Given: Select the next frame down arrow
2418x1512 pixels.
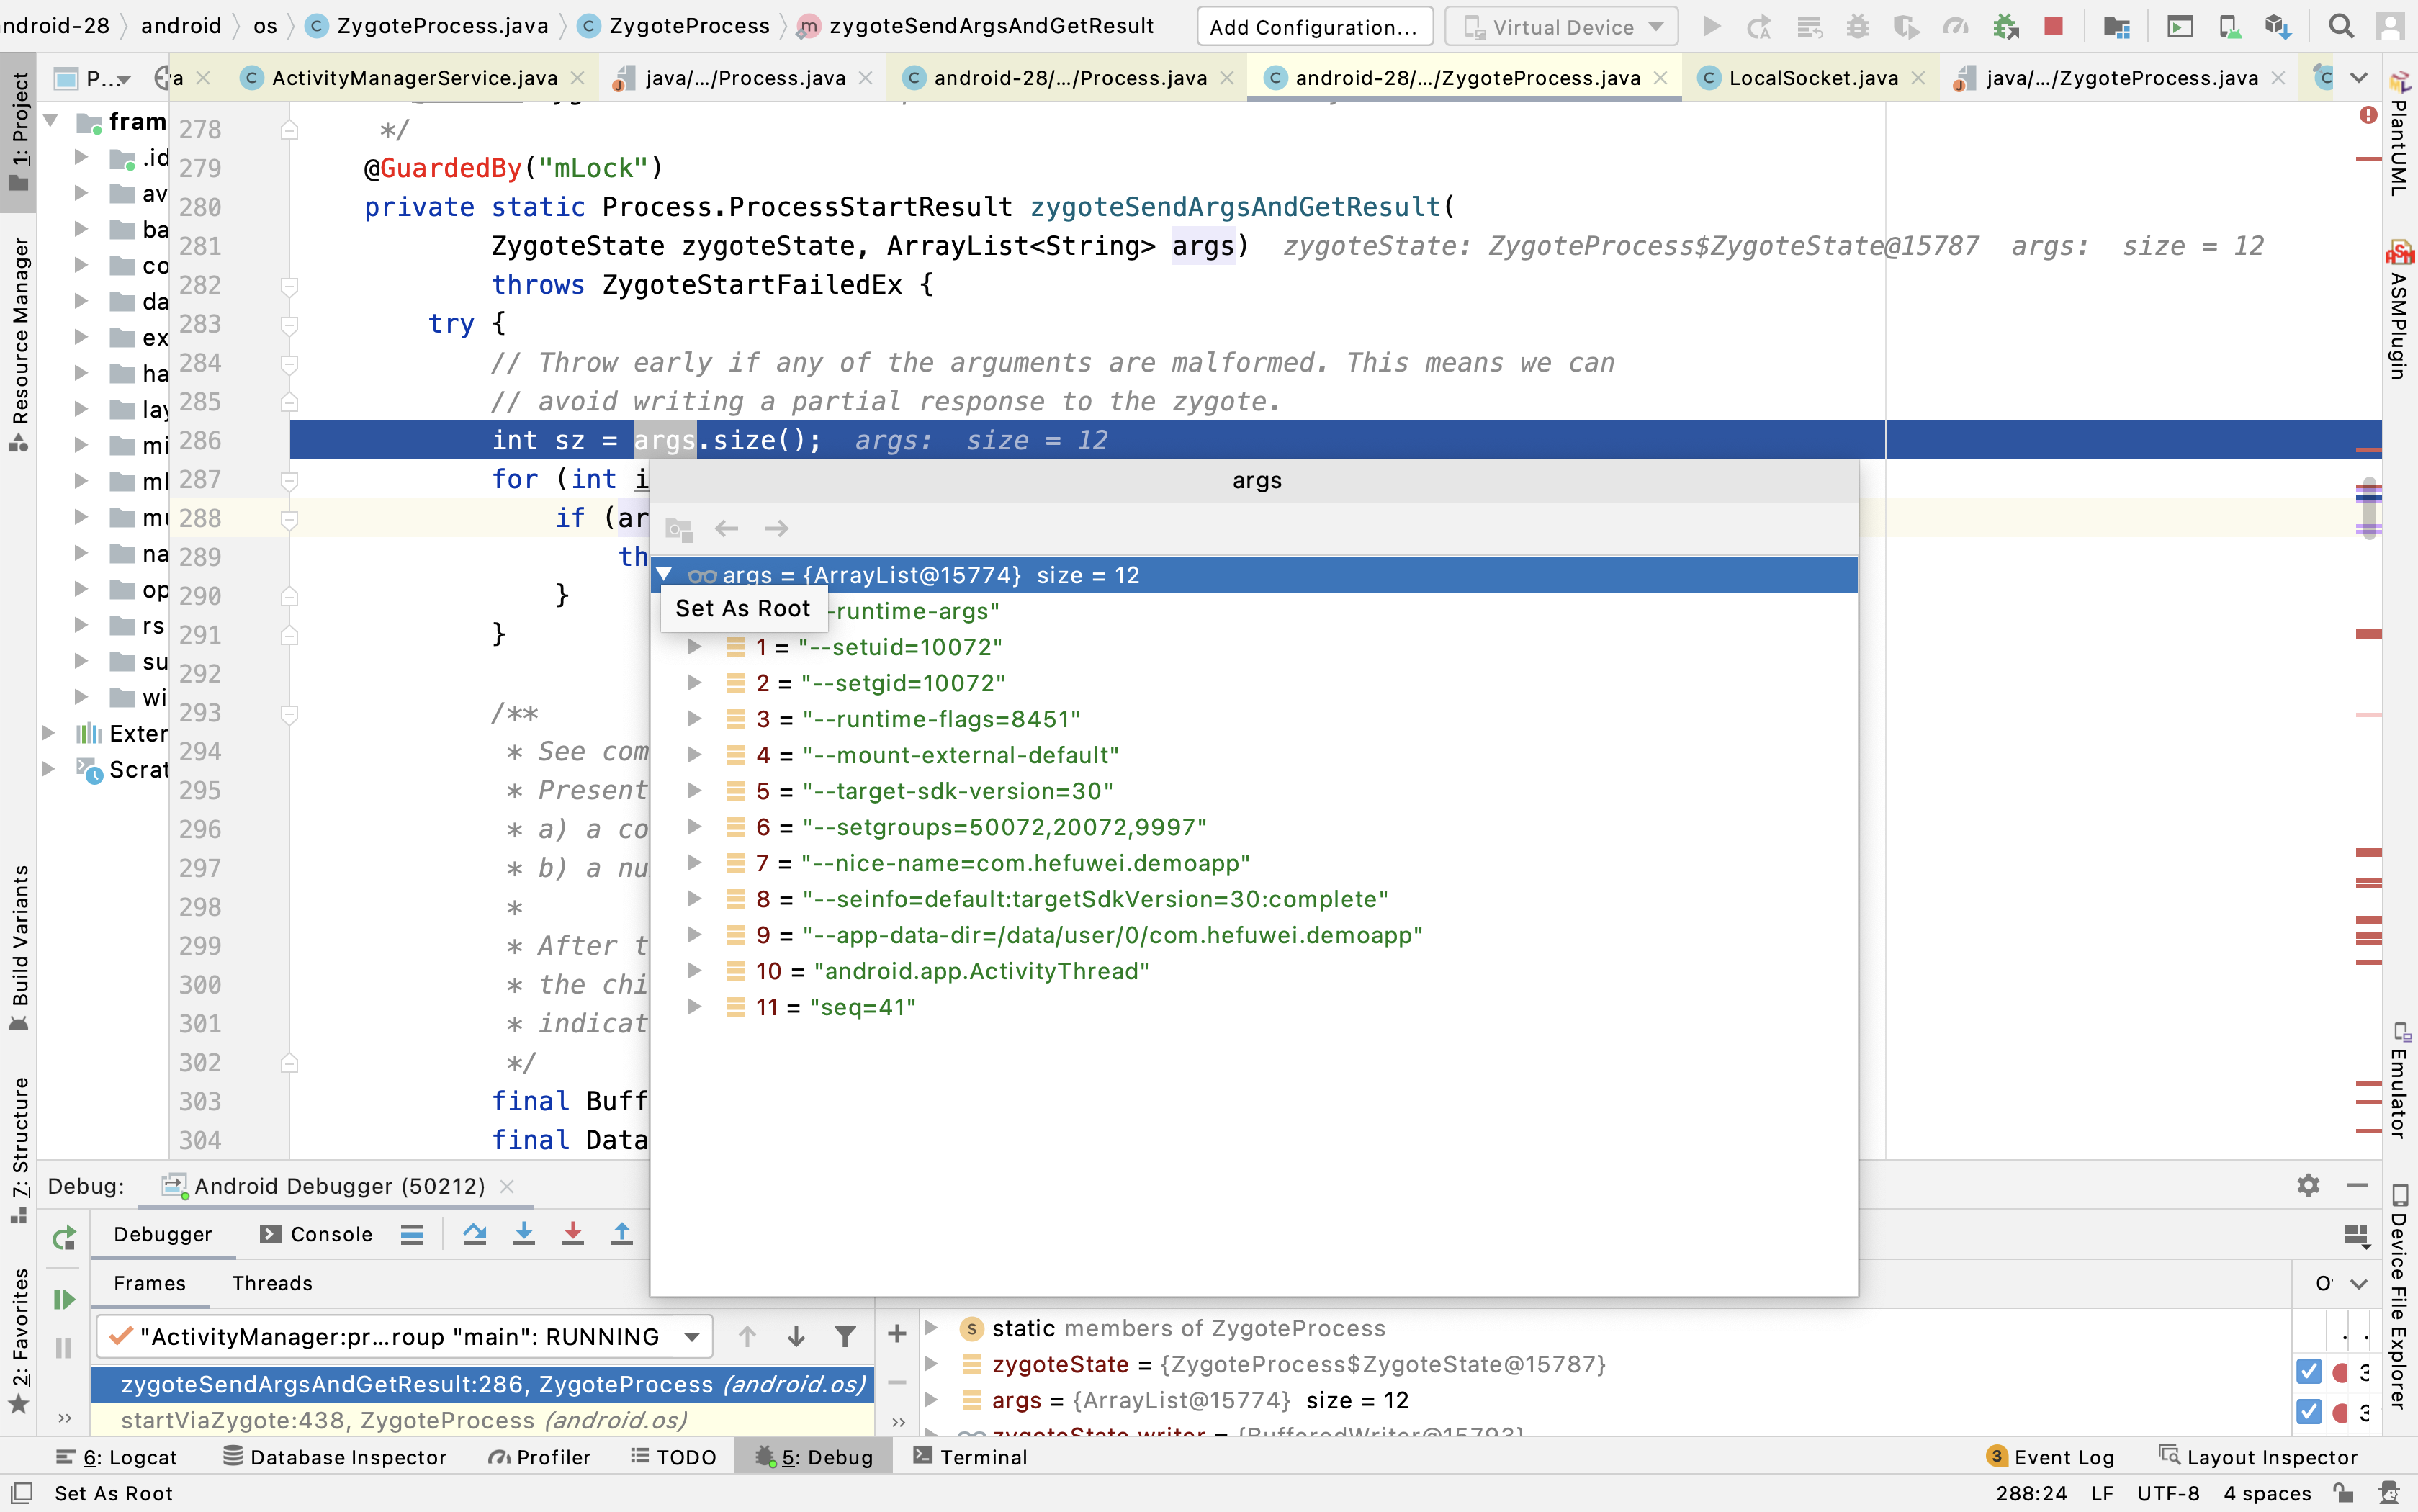Looking at the screenshot, I should pos(796,1336).
